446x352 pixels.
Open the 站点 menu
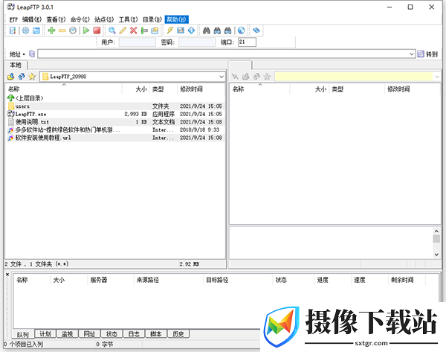tap(104, 19)
